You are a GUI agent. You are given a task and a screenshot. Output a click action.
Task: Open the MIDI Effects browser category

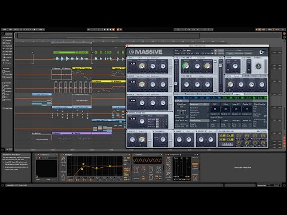[8, 51]
